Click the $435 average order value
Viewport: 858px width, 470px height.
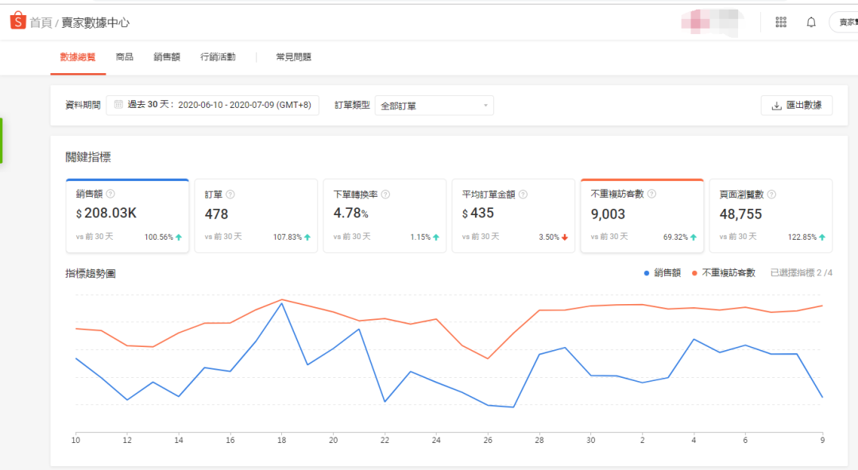477,213
